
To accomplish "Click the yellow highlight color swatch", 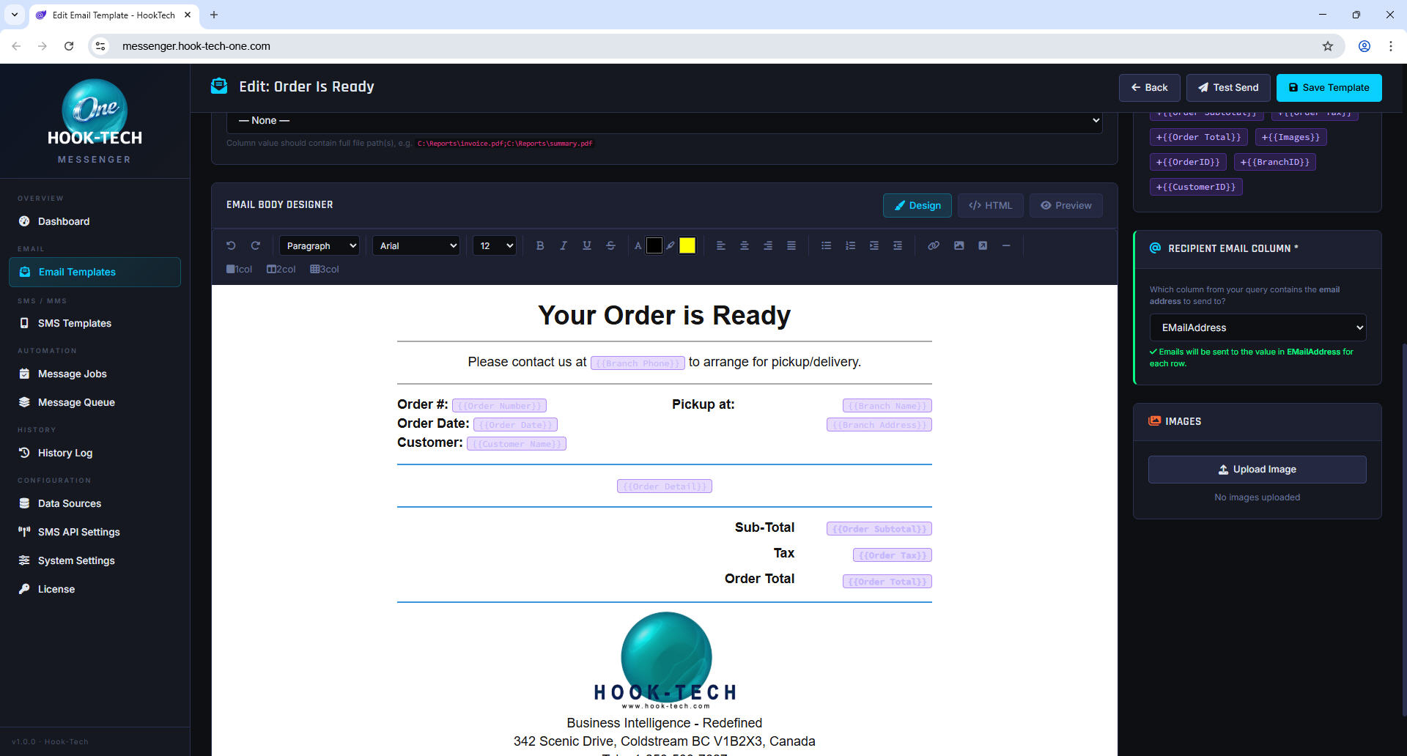I will click(687, 245).
